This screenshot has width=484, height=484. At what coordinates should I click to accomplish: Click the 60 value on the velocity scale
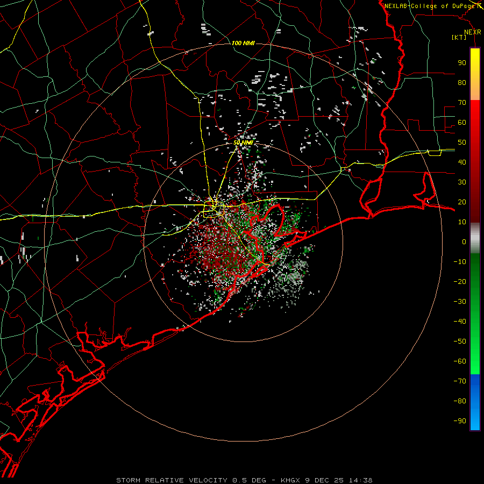coord(462,123)
